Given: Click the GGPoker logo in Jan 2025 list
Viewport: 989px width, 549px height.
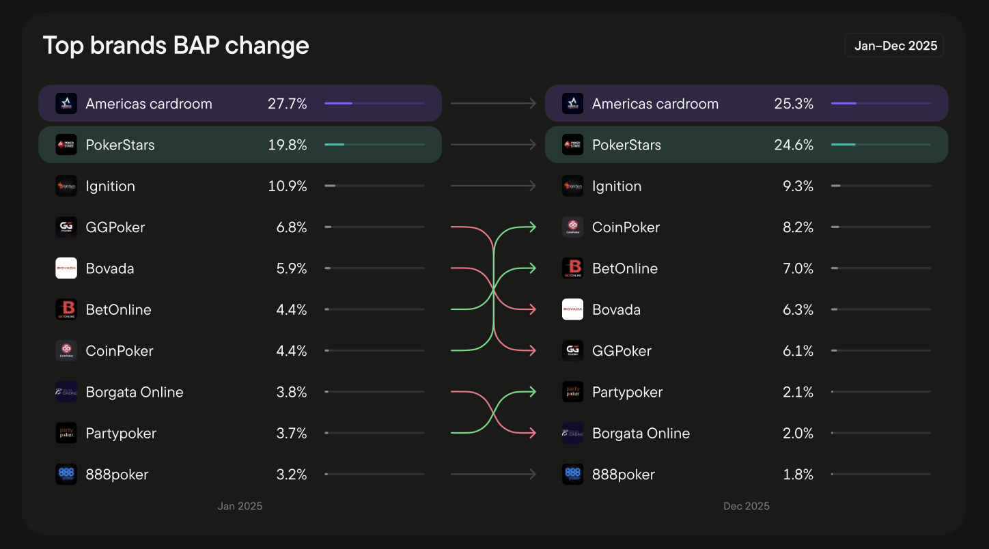Looking at the screenshot, I should tap(66, 227).
